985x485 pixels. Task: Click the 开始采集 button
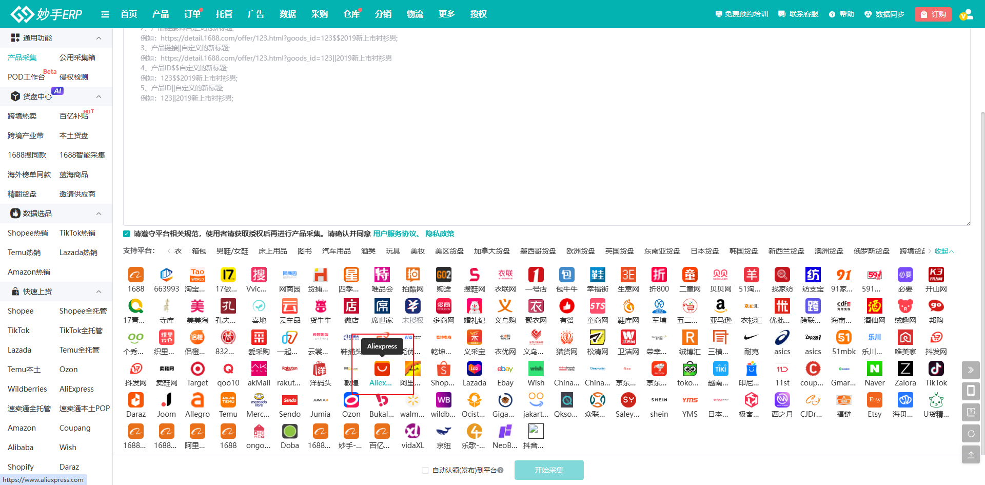(548, 470)
